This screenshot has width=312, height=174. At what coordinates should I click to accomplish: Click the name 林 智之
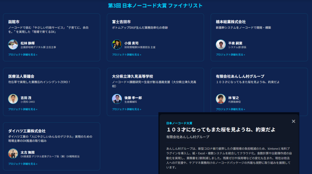[234, 98]
